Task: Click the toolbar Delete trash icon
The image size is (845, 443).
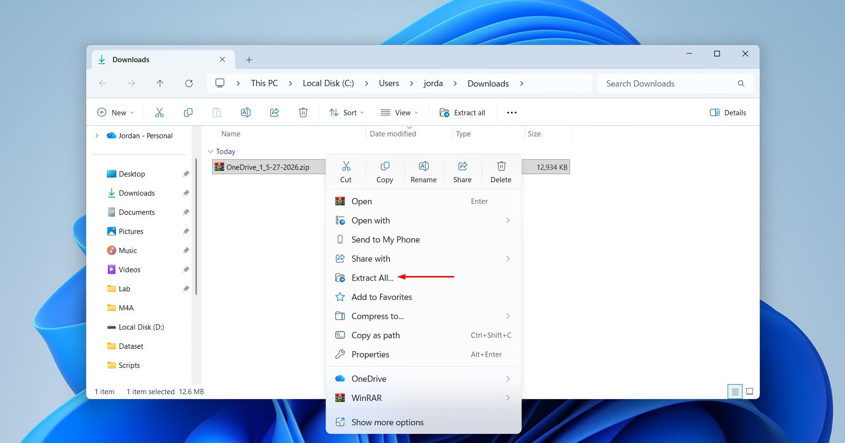Action: (303, 112)
